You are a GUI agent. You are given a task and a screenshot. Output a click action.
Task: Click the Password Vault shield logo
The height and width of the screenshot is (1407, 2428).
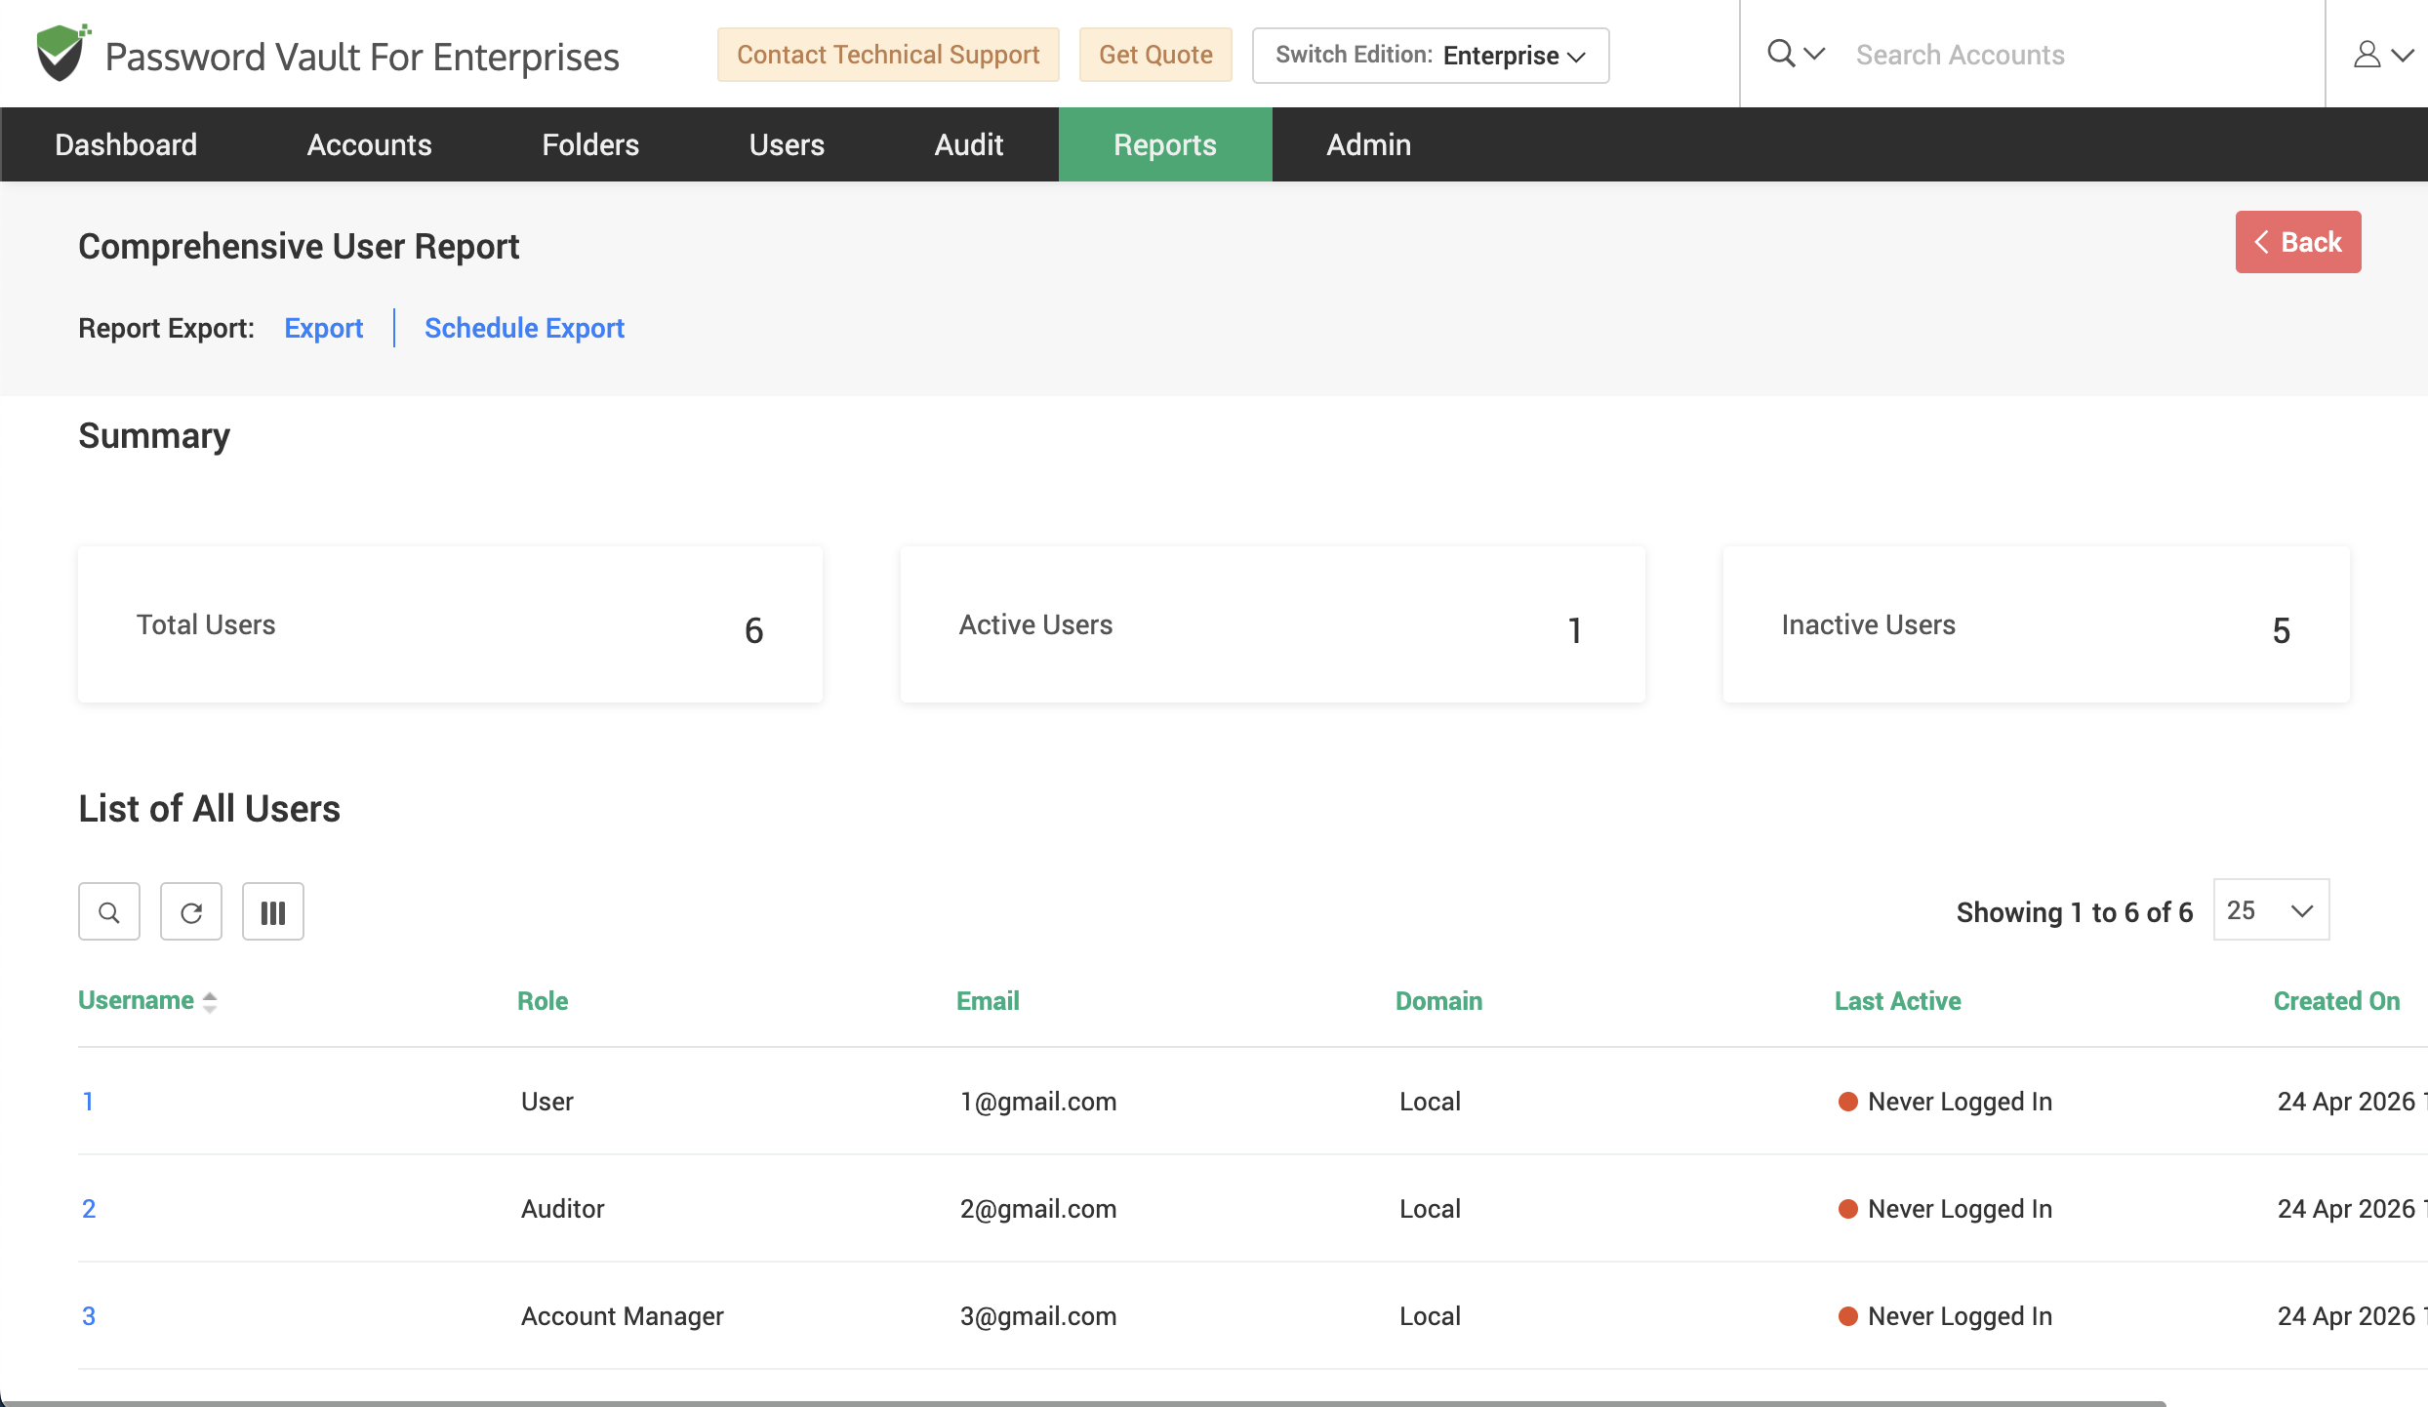coord(62,53)
